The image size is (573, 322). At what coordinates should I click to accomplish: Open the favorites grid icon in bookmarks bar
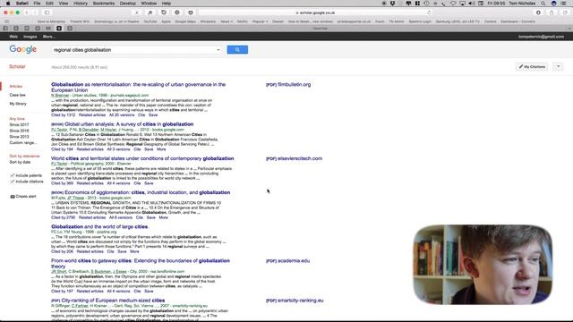tap(6, 21)
